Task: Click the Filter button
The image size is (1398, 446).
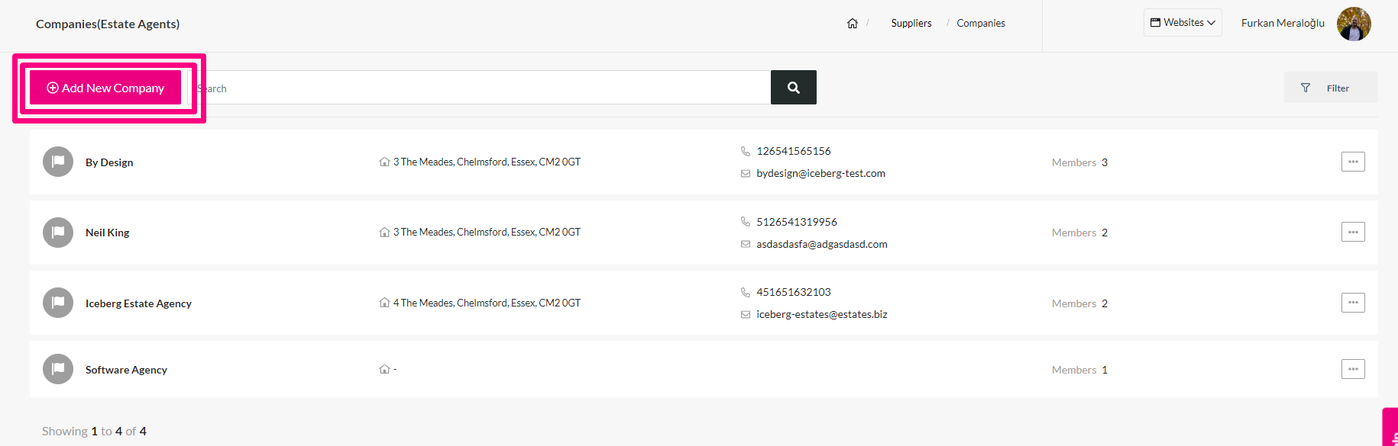Action: point(1331,88)
